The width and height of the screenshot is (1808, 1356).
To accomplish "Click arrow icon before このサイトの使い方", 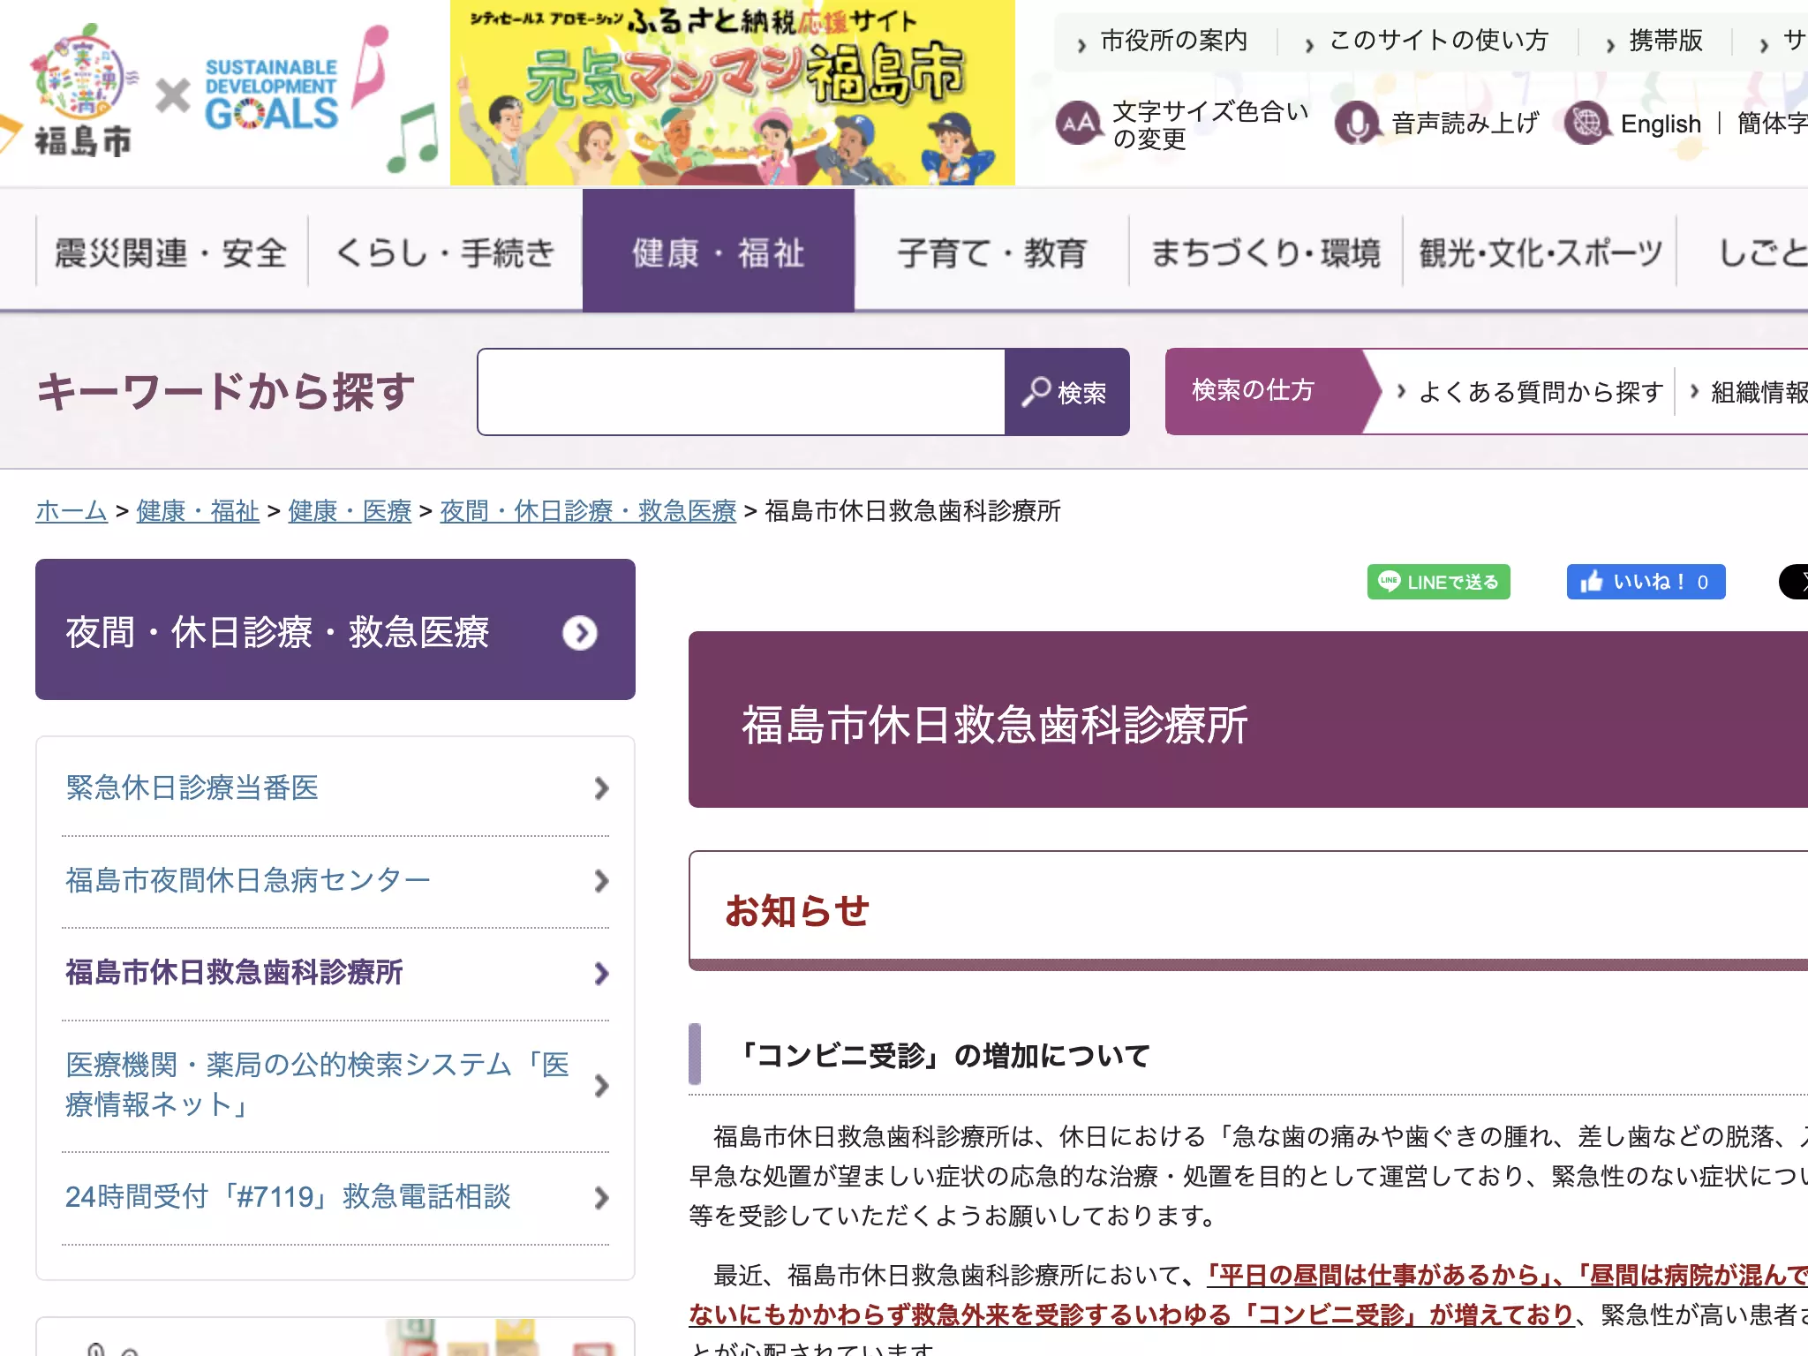I will click(x=1310, y=44).
